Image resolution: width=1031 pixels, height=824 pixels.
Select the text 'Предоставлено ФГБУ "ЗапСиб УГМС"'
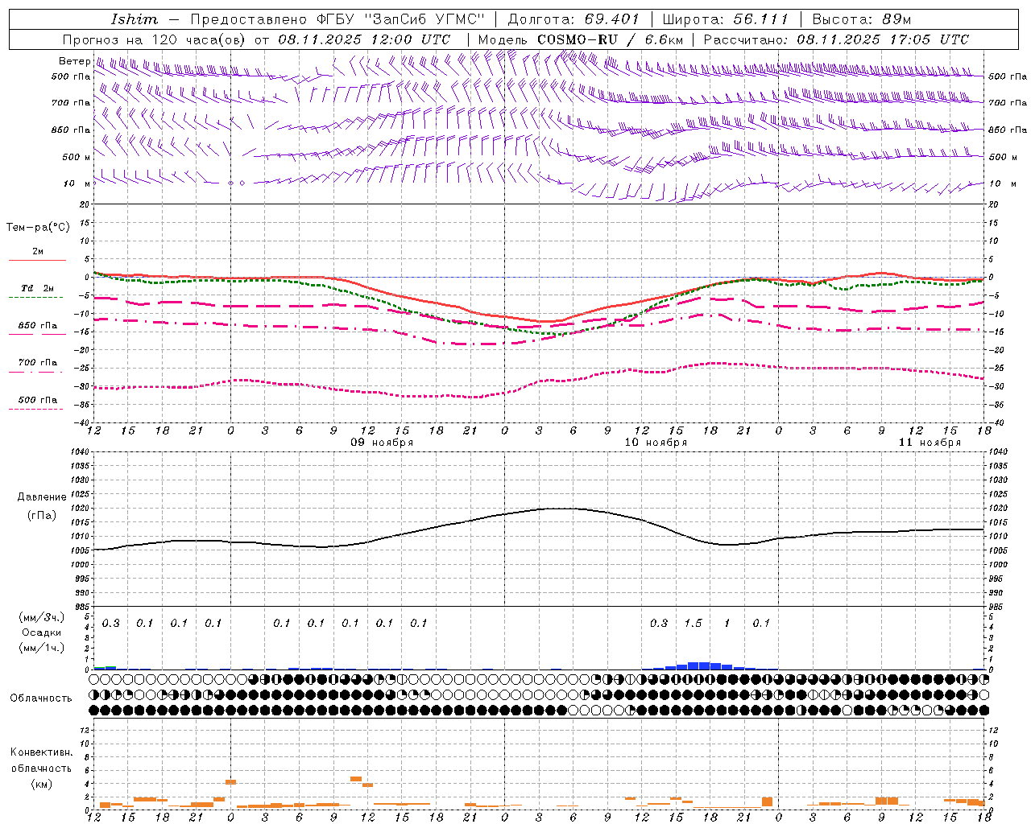pos(337,19)
